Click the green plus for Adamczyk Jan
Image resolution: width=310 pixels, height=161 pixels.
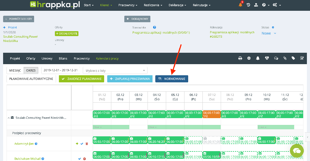pyautogui.click(x=77, y=144)
